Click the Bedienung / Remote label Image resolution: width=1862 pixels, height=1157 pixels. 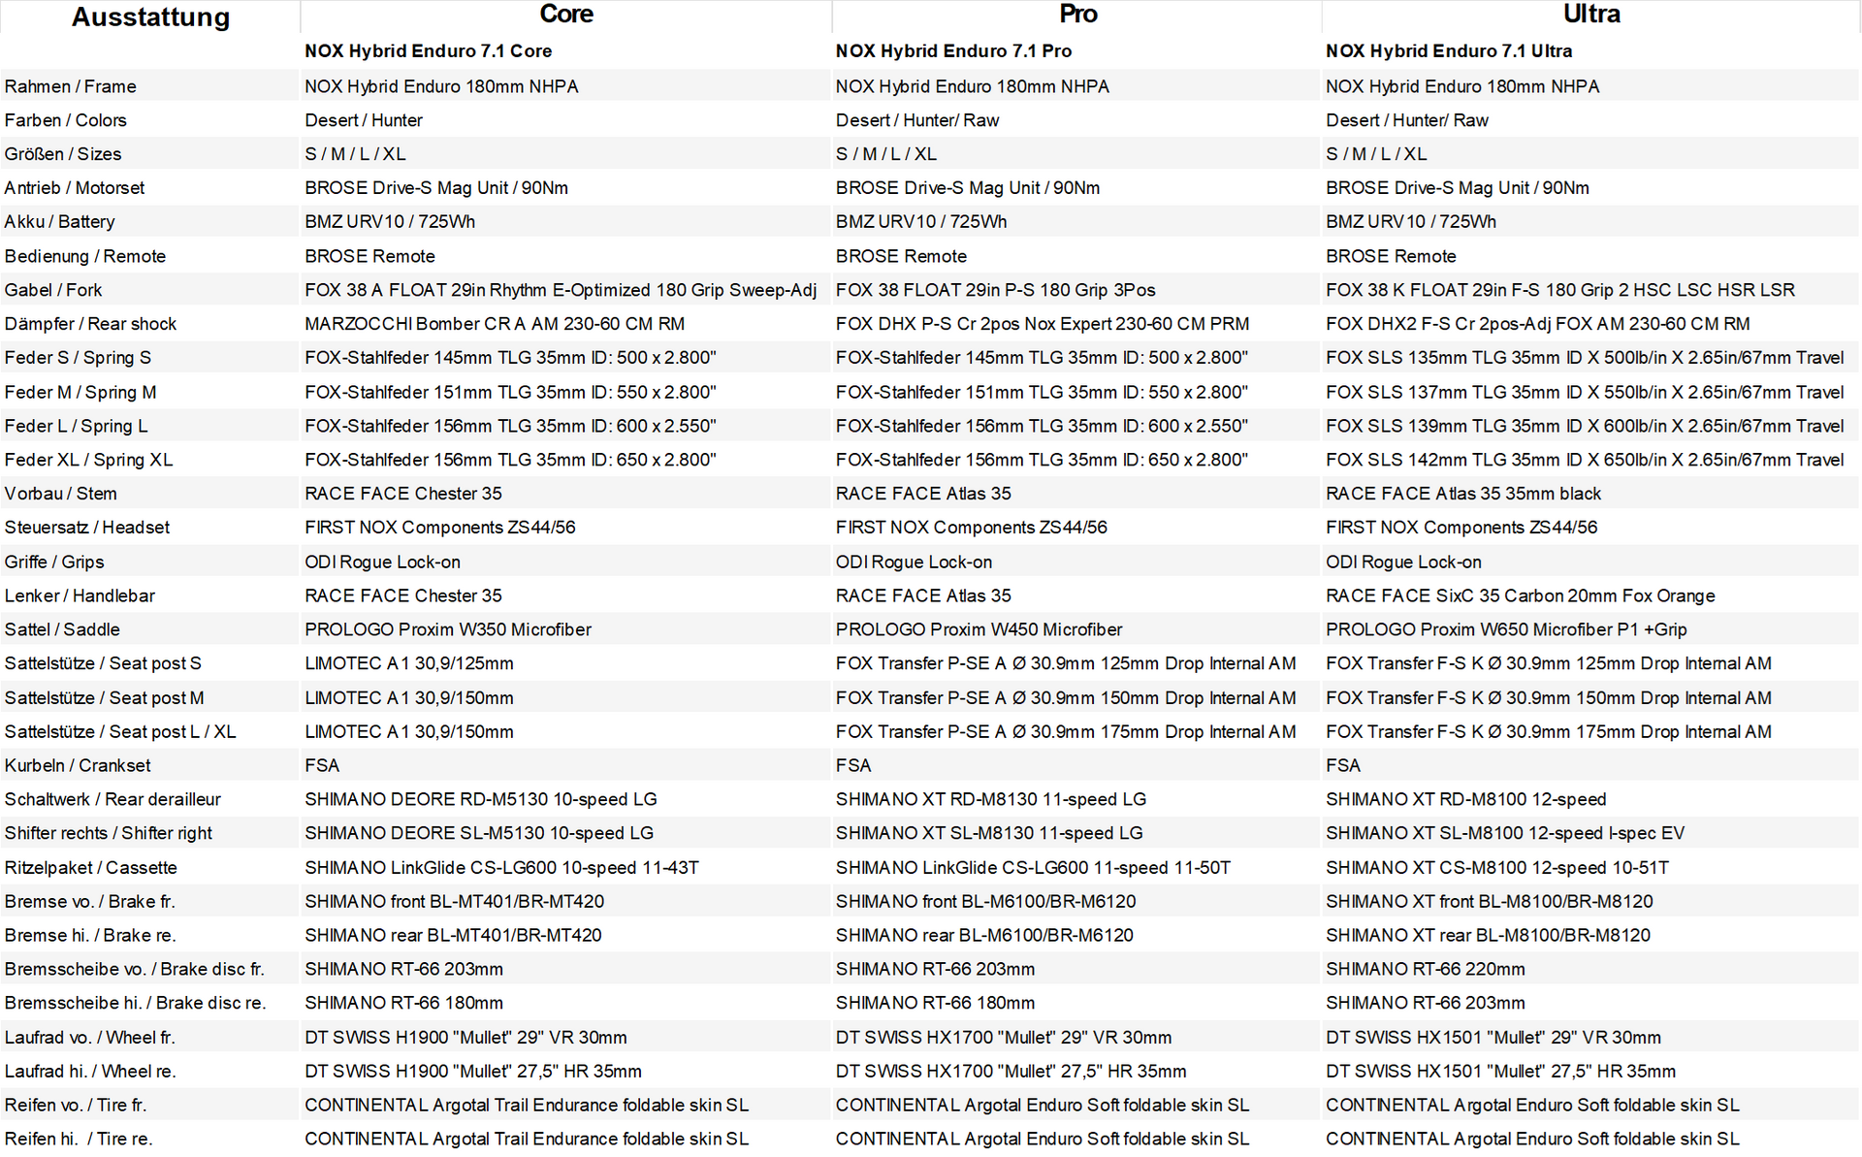coord(85,256)
